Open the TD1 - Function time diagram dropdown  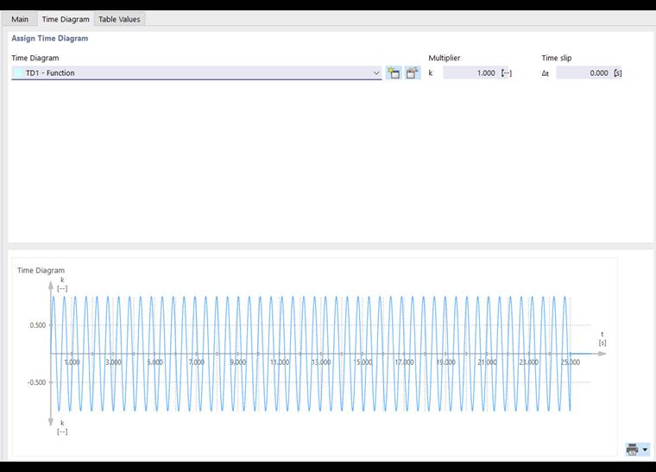pos(197,72)
